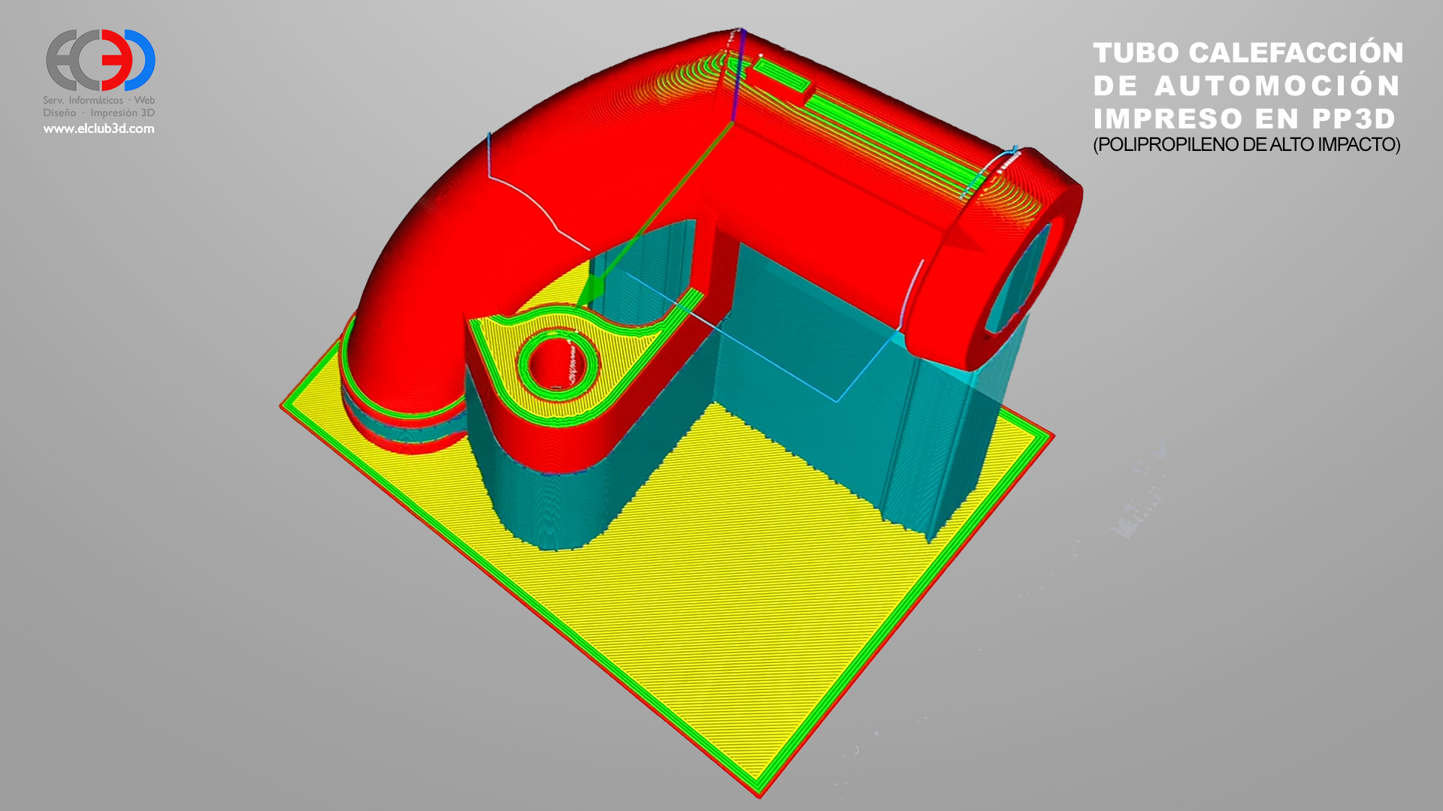This screenshot has height=811, width=1443.
Task: Click the 'Serv. Informáticos · Web' tagline
Action: (x=98, y=100)
